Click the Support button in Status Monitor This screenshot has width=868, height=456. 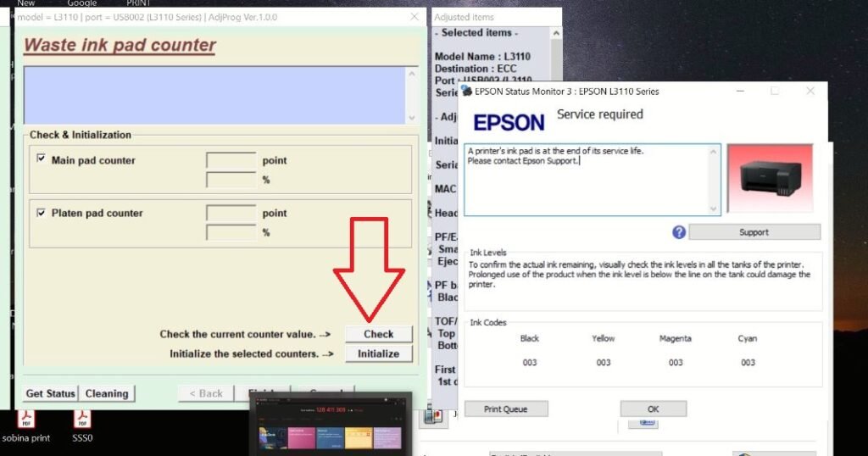tap(754, 232)
